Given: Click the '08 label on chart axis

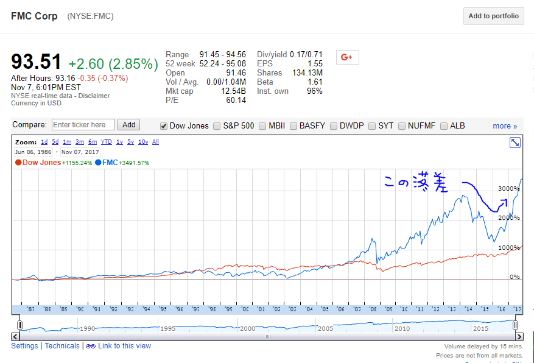Looking at the screenshot, I should [373, 309].
